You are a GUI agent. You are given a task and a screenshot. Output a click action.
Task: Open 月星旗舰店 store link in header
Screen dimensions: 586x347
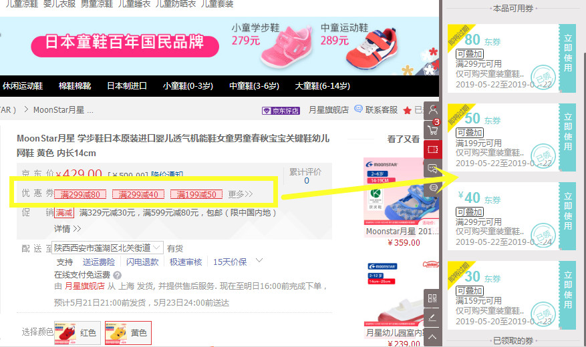pos(329,109)
